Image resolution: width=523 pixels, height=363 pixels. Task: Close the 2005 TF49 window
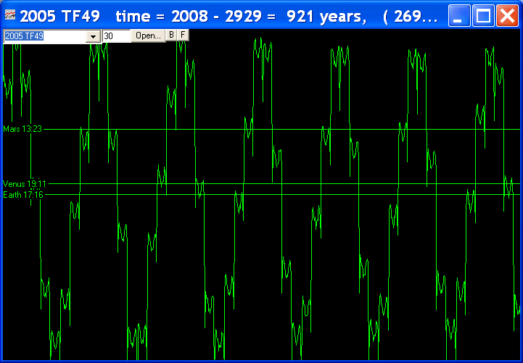click(506, 15)
